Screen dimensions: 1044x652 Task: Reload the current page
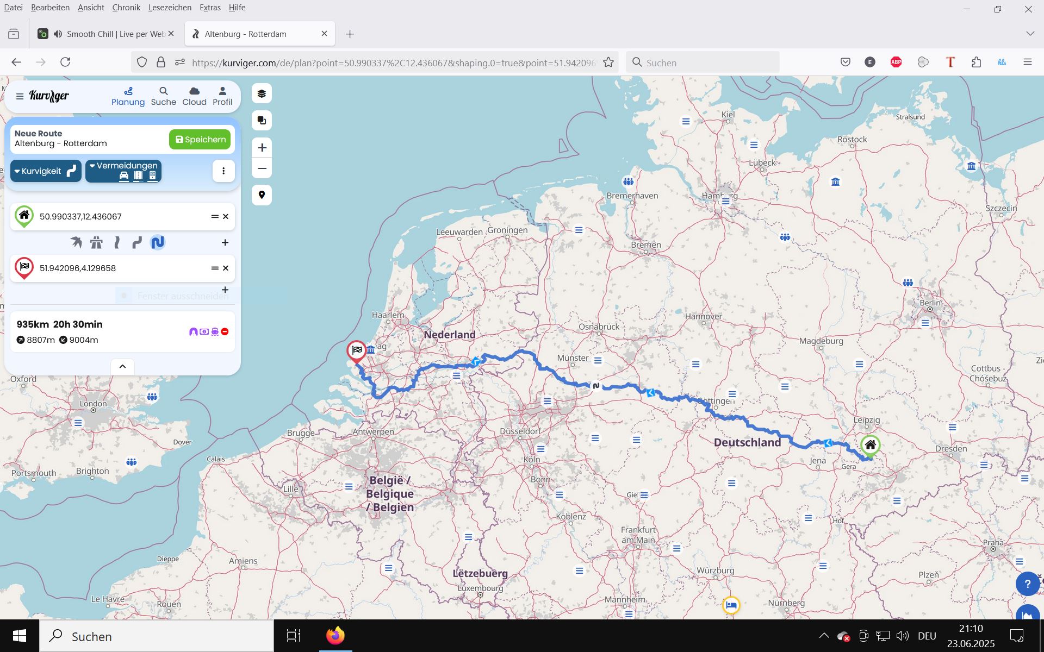point(65,62)
